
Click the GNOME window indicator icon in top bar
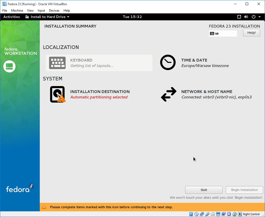239,17
